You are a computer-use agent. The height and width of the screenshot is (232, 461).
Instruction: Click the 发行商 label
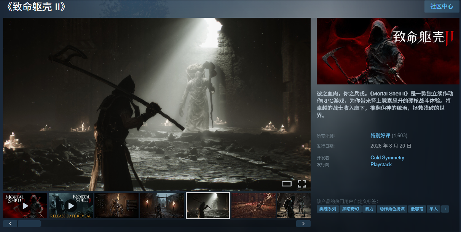pyautogui.click(x=324, y=165)
